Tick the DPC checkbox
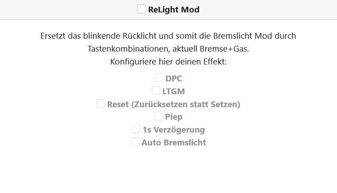337x193 pixels. [159, 78]
